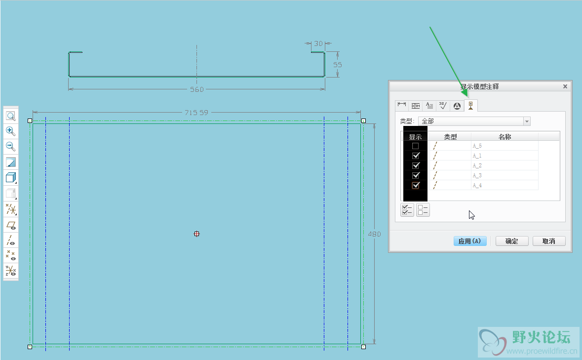Click the 类型 column header
Image resolution: width=582 pixels, height=360 pixels.
[450, 137]
